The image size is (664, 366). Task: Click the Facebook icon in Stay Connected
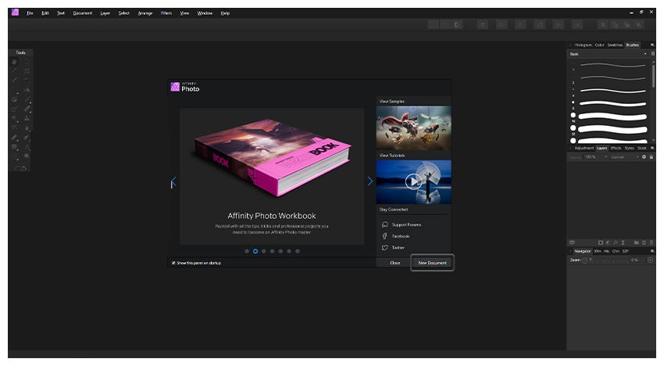[x=384, y=236]
